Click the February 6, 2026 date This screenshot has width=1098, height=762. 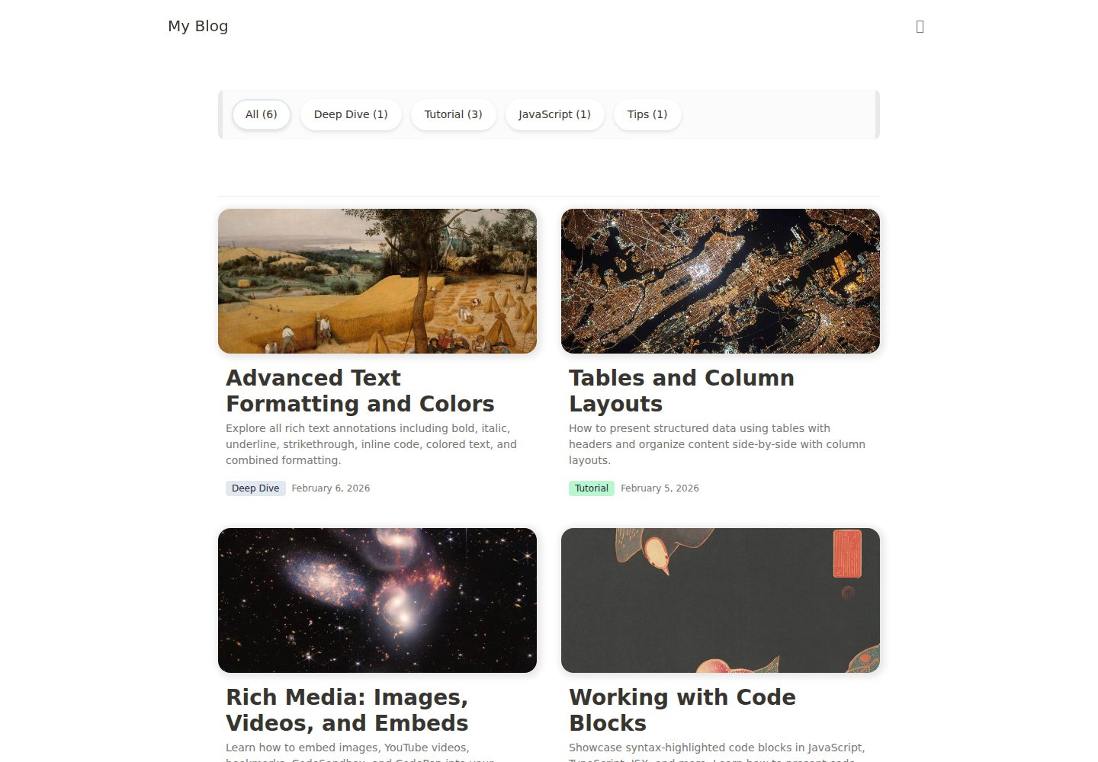[x=331, y=488]
